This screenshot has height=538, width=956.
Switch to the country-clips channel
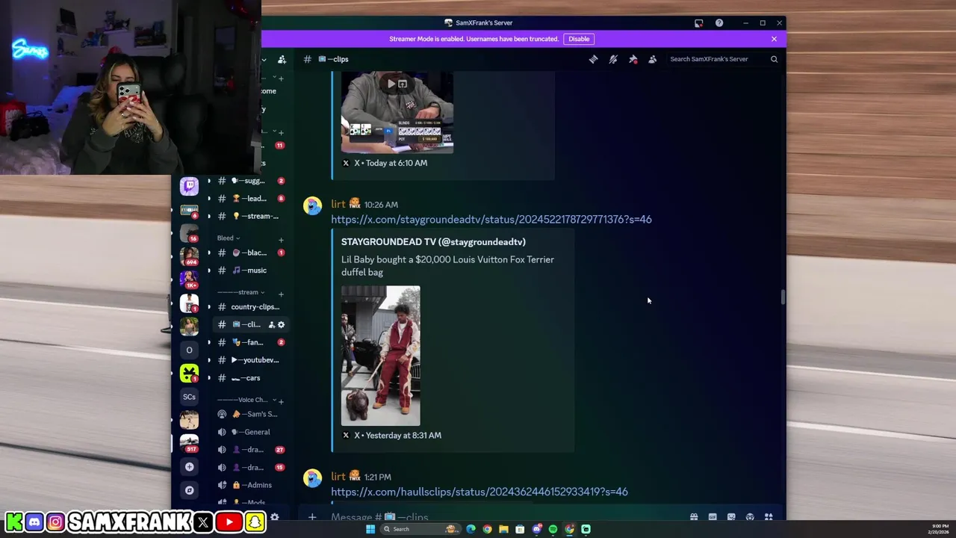tap(248, 306)
